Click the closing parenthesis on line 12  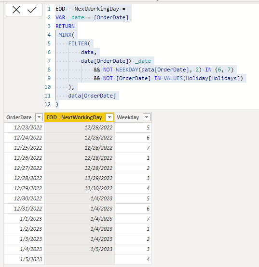pyautogui.click(x=57, y=104)
